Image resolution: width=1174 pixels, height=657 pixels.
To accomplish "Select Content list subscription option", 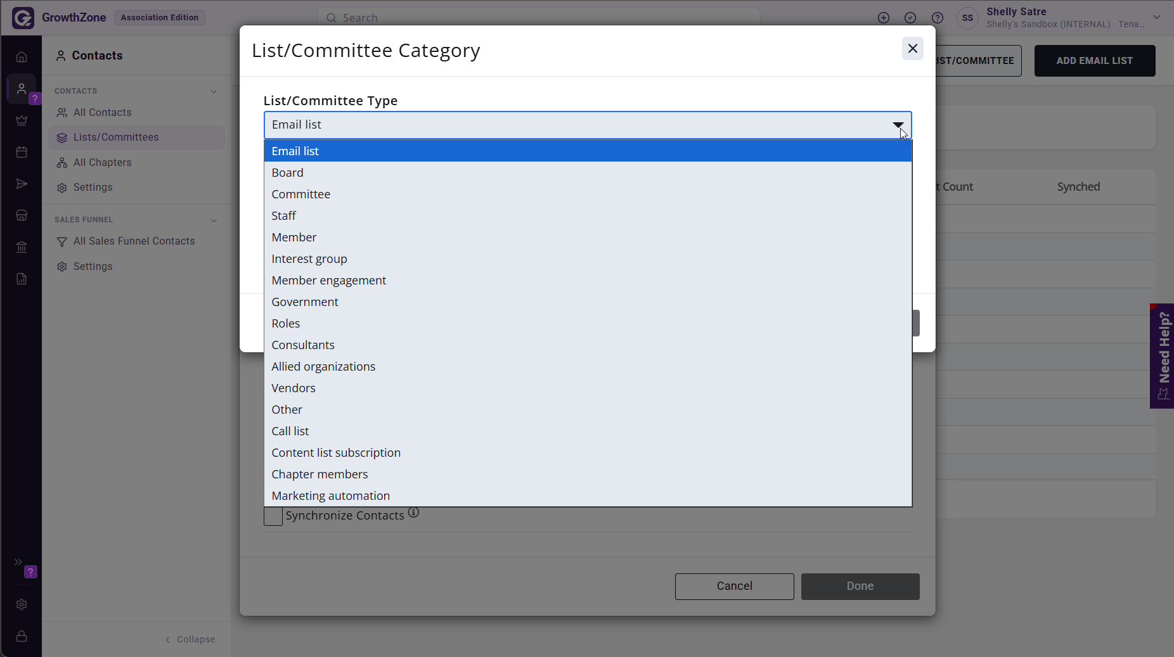I will click(x=588, y=452).
